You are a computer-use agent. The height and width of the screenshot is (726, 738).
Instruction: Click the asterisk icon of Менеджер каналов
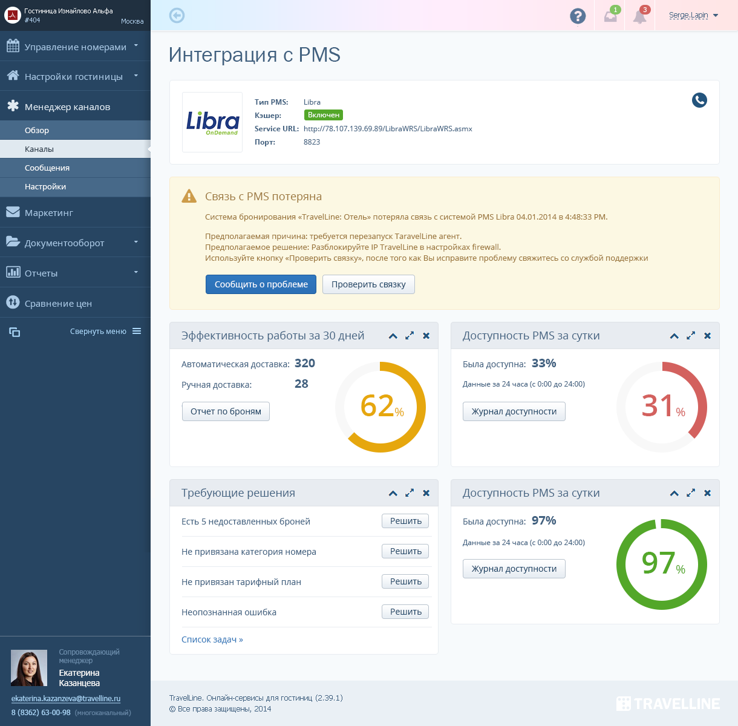click(x=13, y=106)
